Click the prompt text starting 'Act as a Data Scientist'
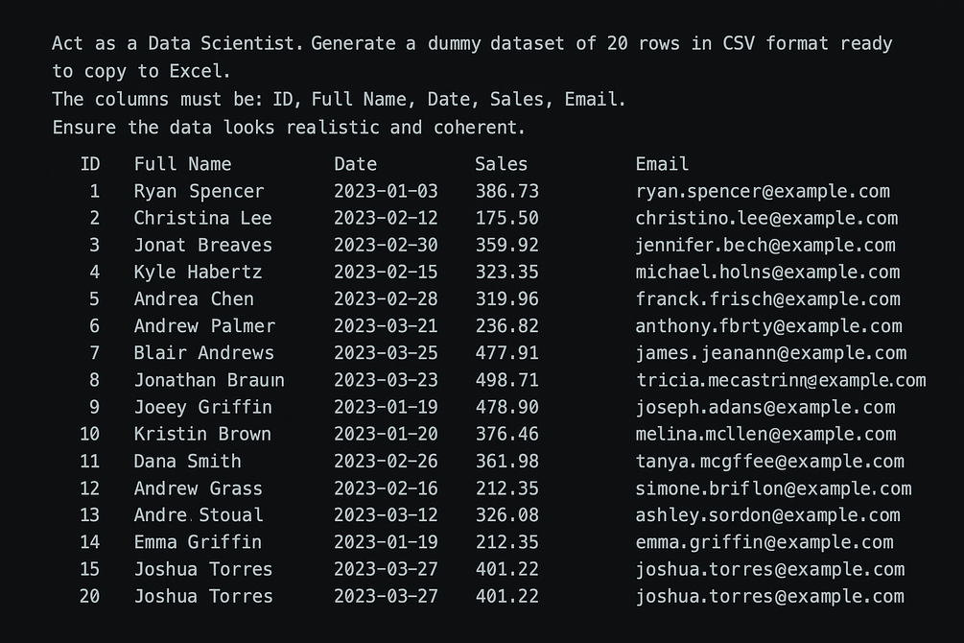964x643 pixels. point(472,58)
